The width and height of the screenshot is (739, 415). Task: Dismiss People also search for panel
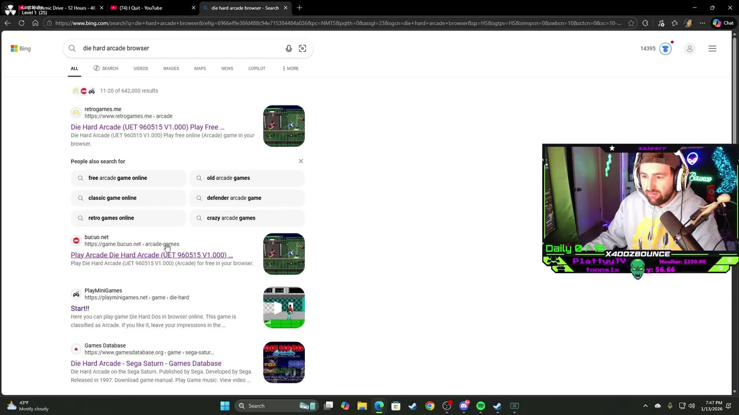click(x=301, y=161)
